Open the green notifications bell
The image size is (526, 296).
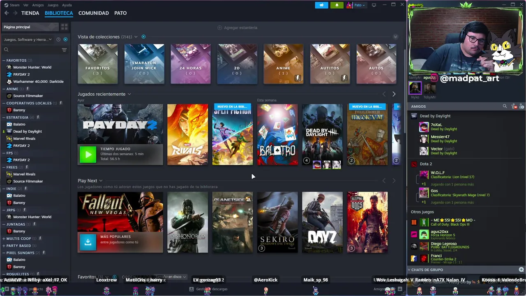coord(337,5)
